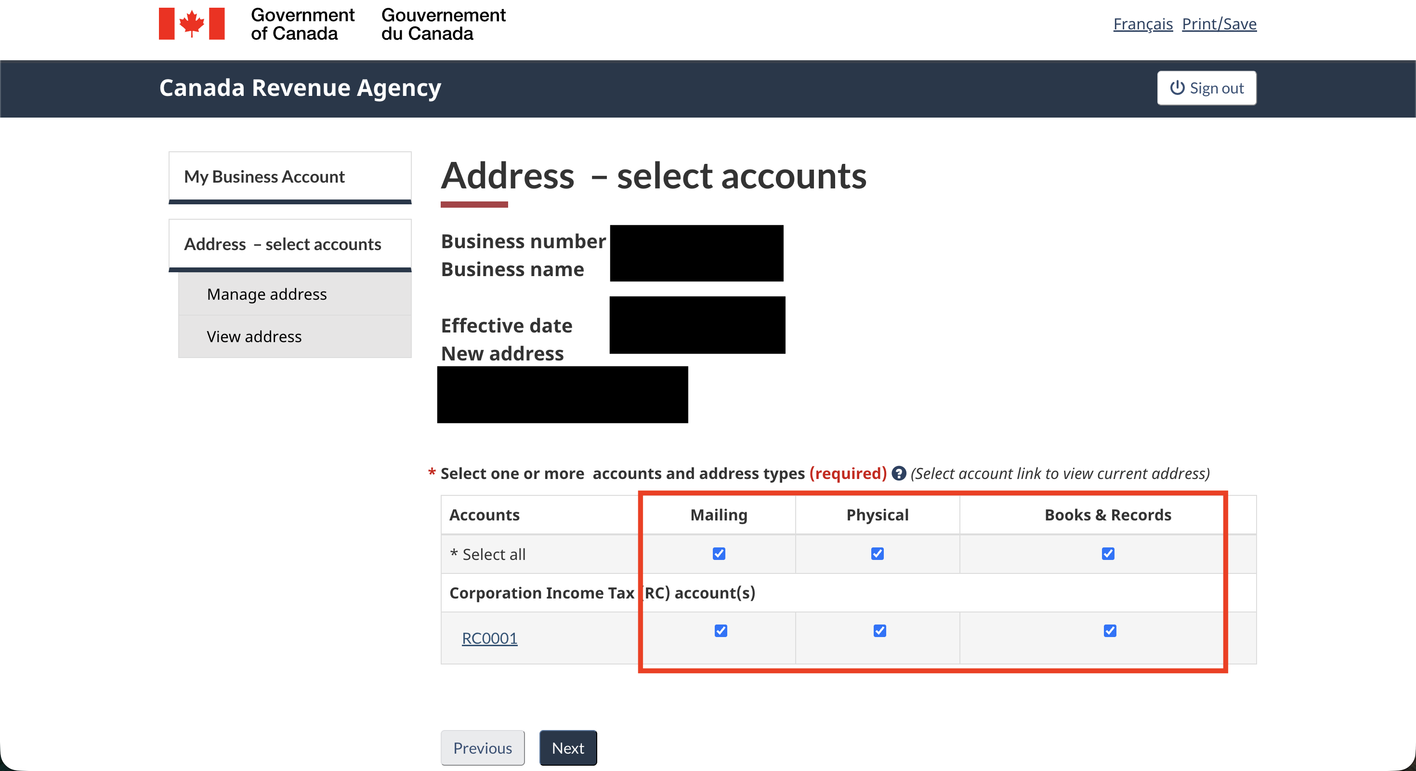Open the Print/Save link

[x=1219, y=24]
